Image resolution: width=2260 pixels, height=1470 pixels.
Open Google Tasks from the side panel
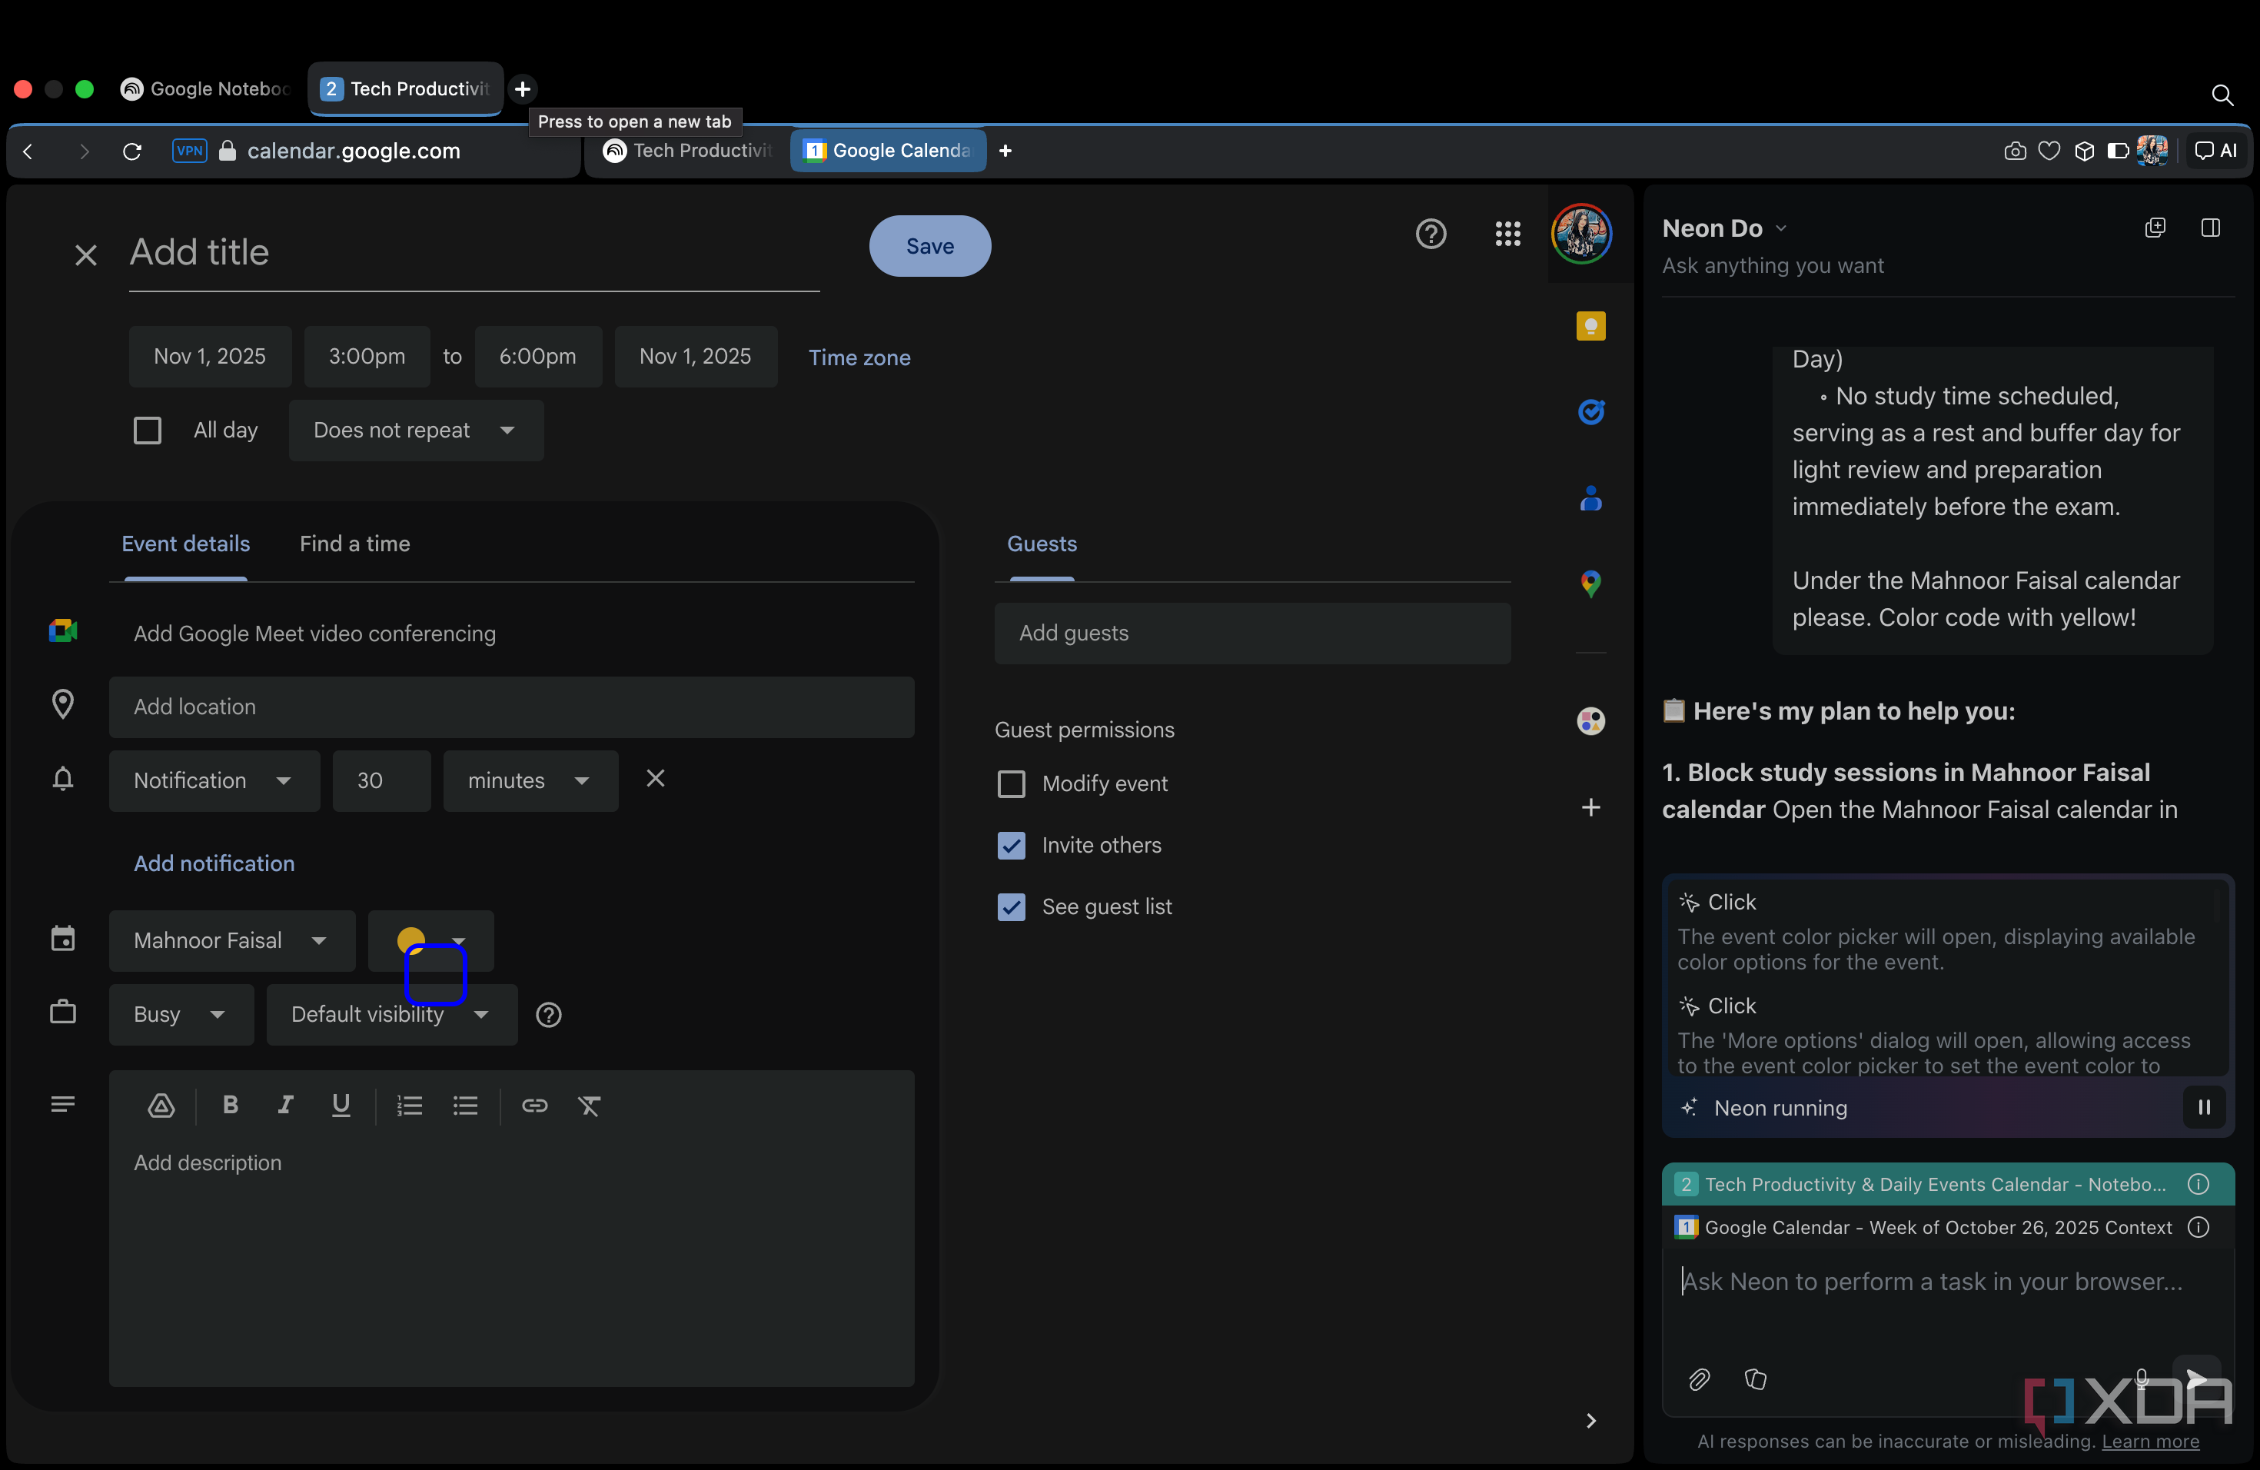1590,411
